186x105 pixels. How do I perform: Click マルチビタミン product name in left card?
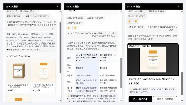pyautogui.click(x=43, y=86)
